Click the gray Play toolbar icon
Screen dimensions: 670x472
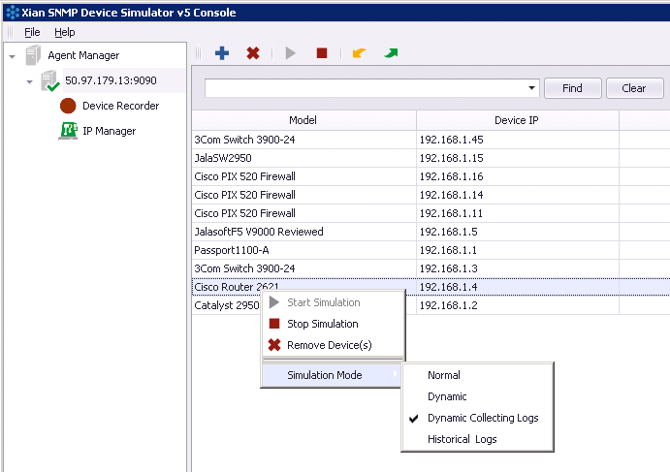click(x=291, y=53)
